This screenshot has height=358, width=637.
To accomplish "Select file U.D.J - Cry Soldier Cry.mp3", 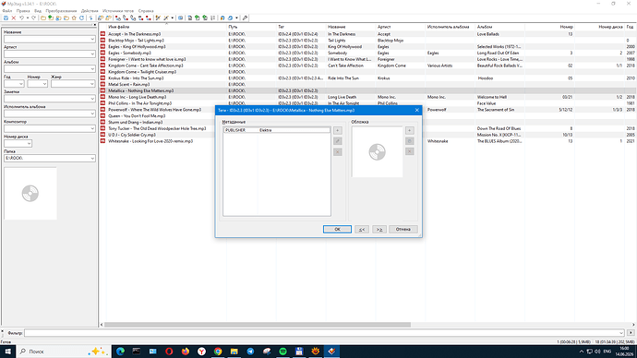I will pyautogui.click(x=132, y=135).
